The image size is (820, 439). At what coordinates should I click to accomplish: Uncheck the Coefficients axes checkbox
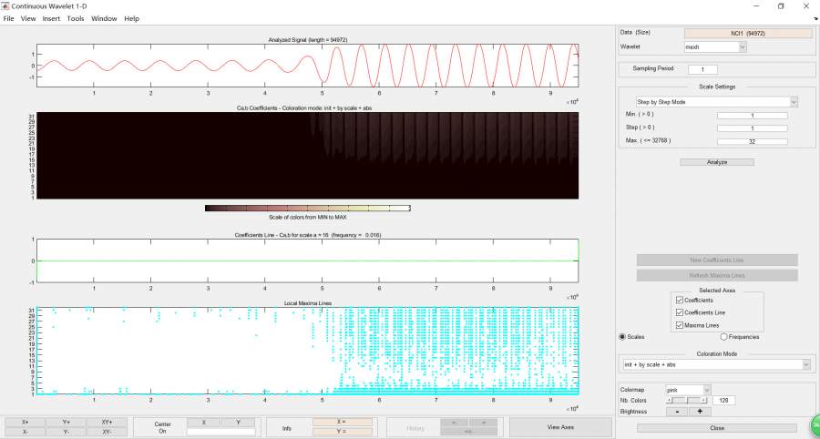pyautogui.click(x=679, y=300)
